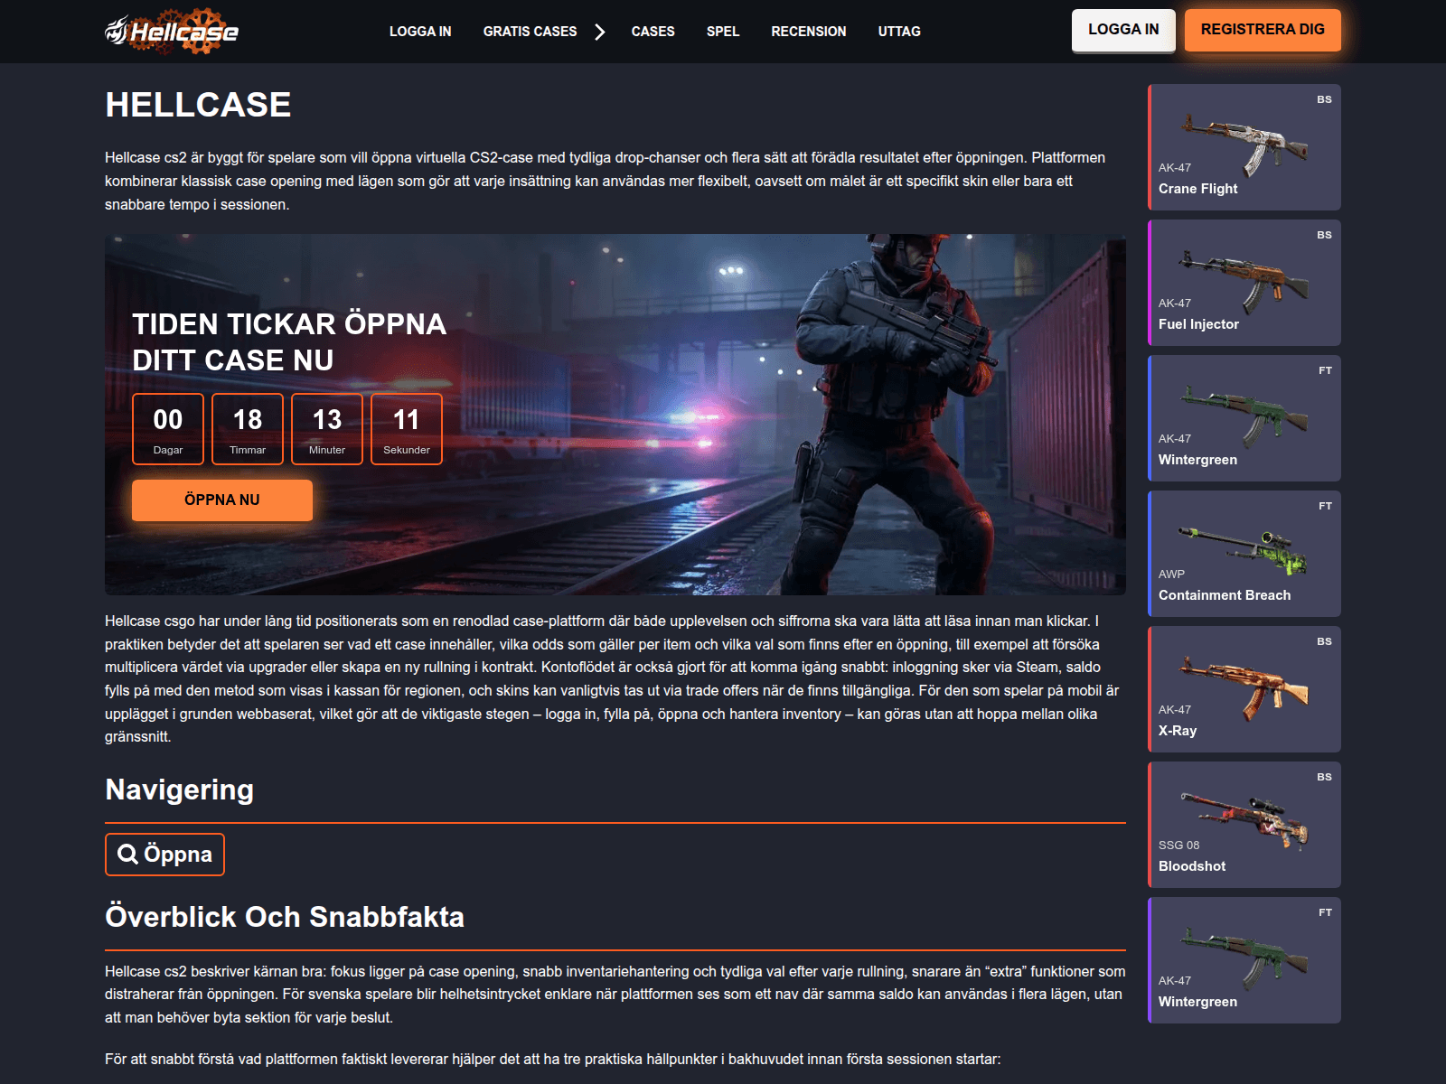
Task: Click the TIDEN TICKAR ÖPPNA DITT CASE NU banner title
Action: [289, 342]
